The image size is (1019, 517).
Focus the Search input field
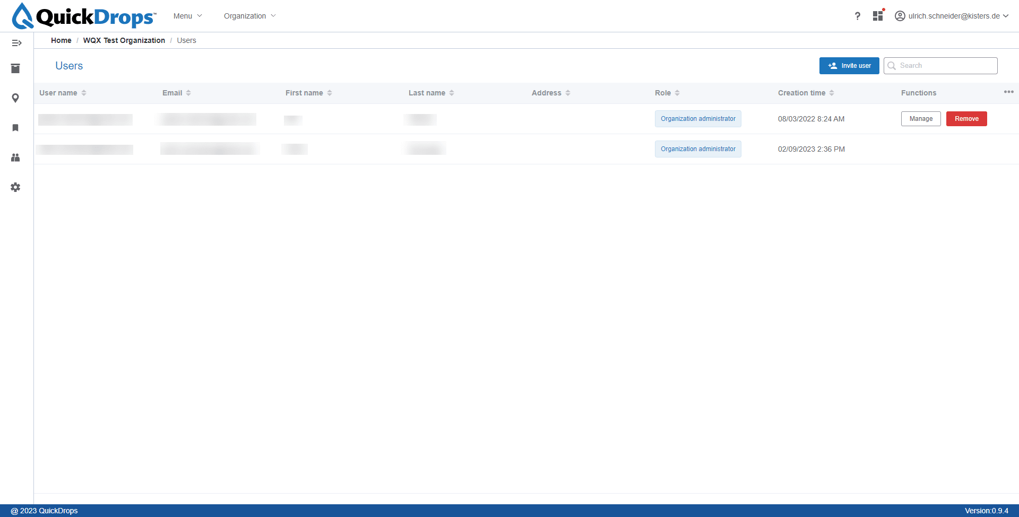click(x=940, y=66)
